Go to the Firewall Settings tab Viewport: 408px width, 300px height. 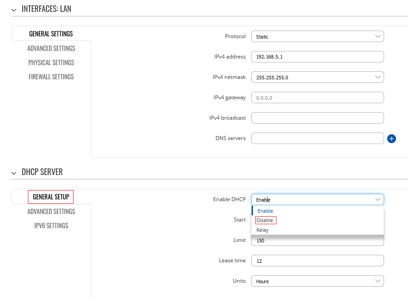click(51, 77)
